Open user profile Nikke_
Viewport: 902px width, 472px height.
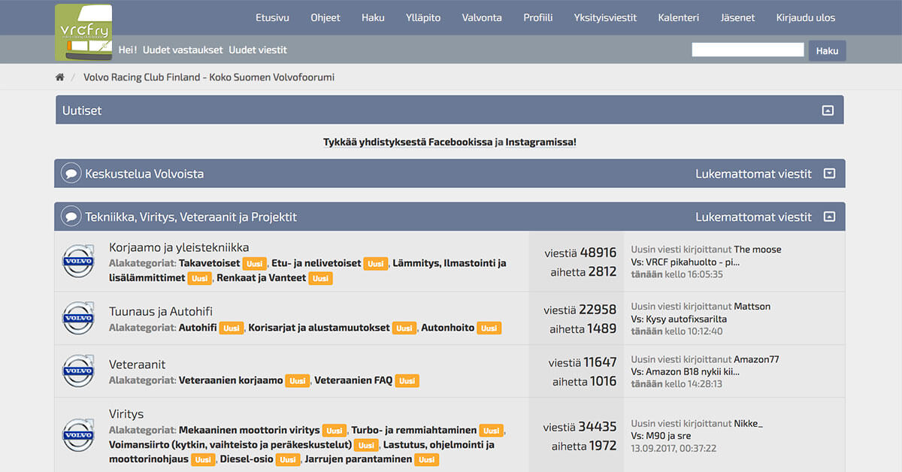coord(748,424)
